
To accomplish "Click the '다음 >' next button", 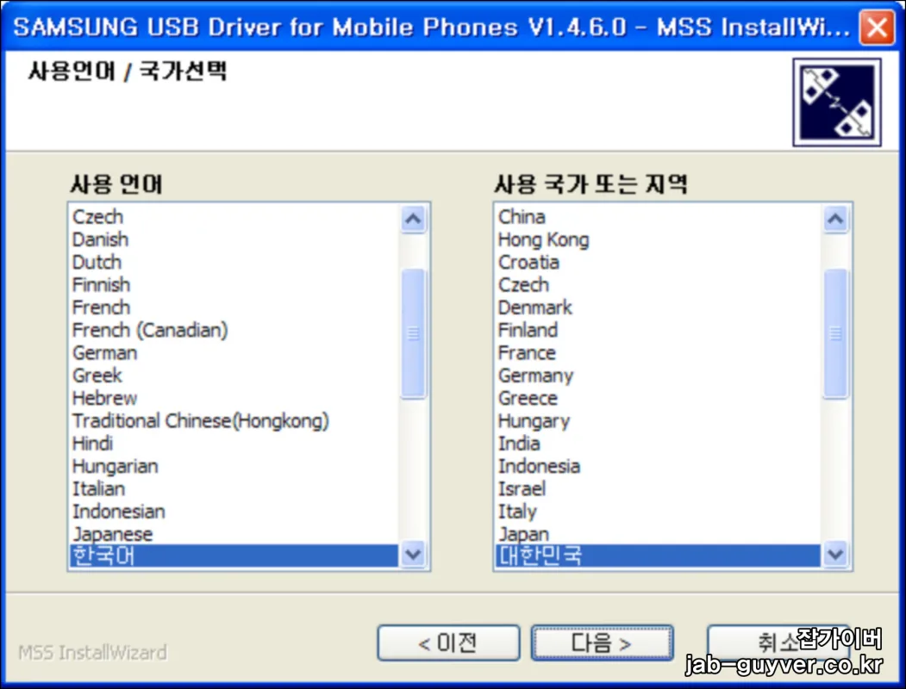I will (x=602, y=642).
